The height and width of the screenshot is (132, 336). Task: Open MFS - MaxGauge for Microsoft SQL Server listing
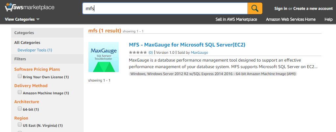(x=187, y=45)
